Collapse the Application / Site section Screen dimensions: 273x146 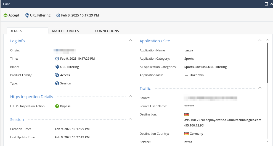(x=260, y=40)
